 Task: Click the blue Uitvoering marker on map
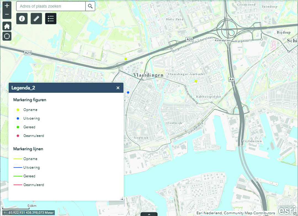pos(128,93)
